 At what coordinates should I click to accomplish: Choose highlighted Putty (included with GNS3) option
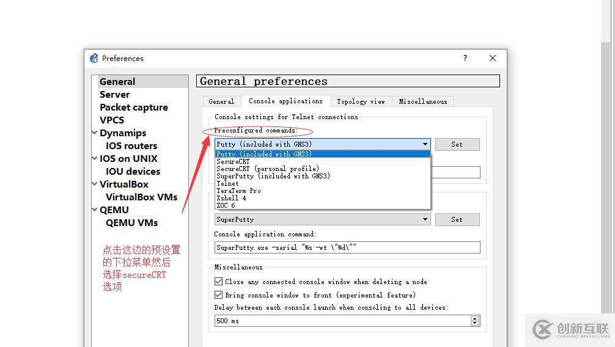coord(322,154)
